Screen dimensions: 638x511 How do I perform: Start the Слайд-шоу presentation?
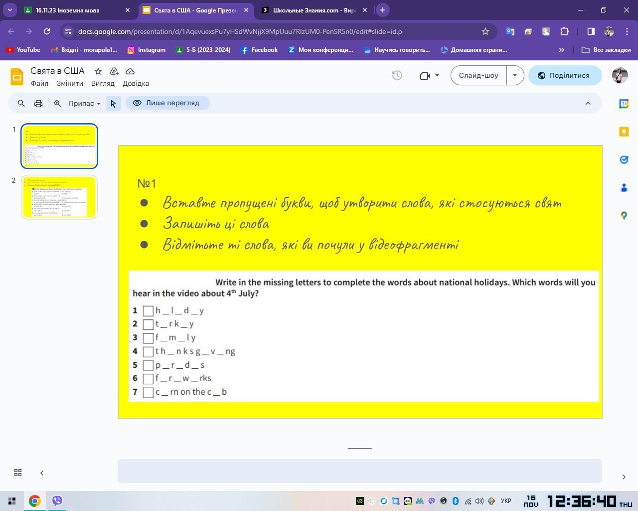[x=478, y=75]
